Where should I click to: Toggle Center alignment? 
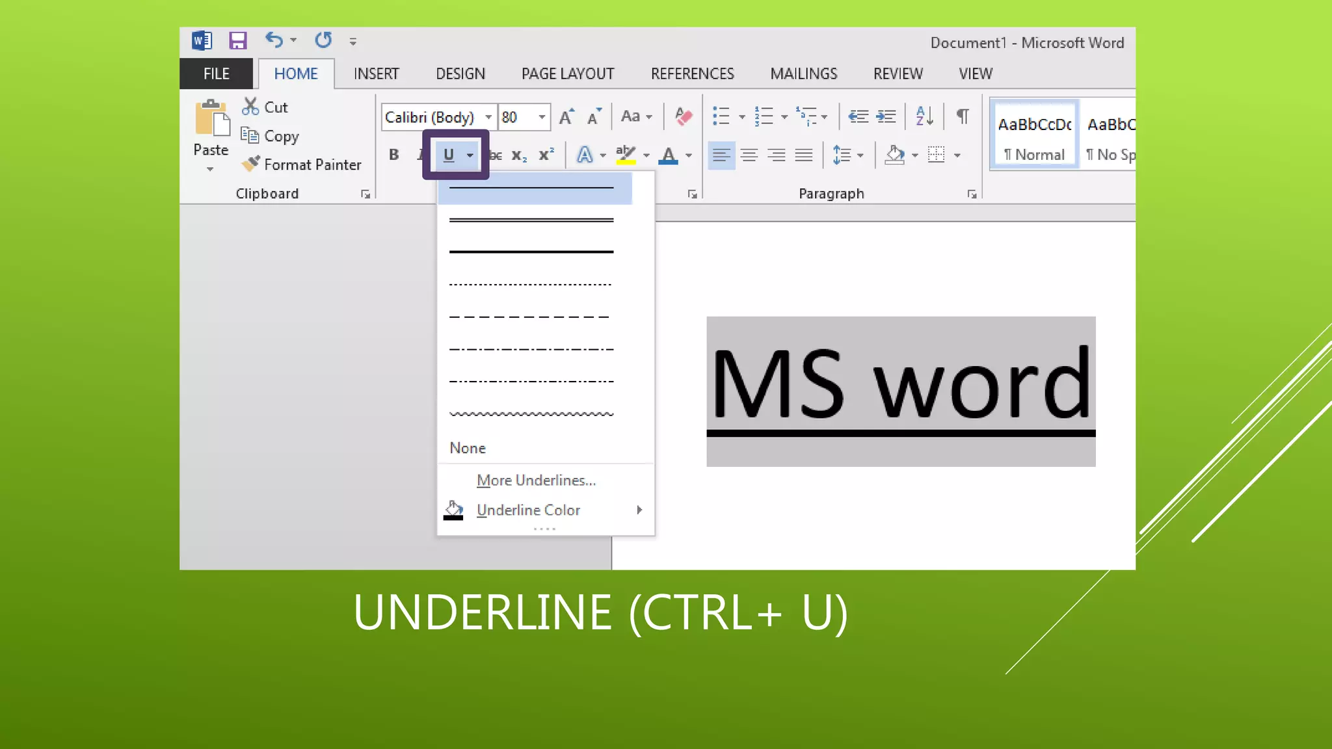coord(749,155)
